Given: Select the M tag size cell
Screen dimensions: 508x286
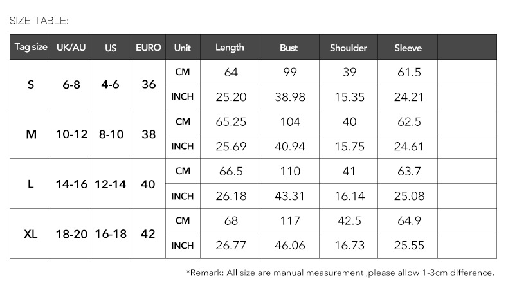Looking at the screenshot, I should pos(31,134).
